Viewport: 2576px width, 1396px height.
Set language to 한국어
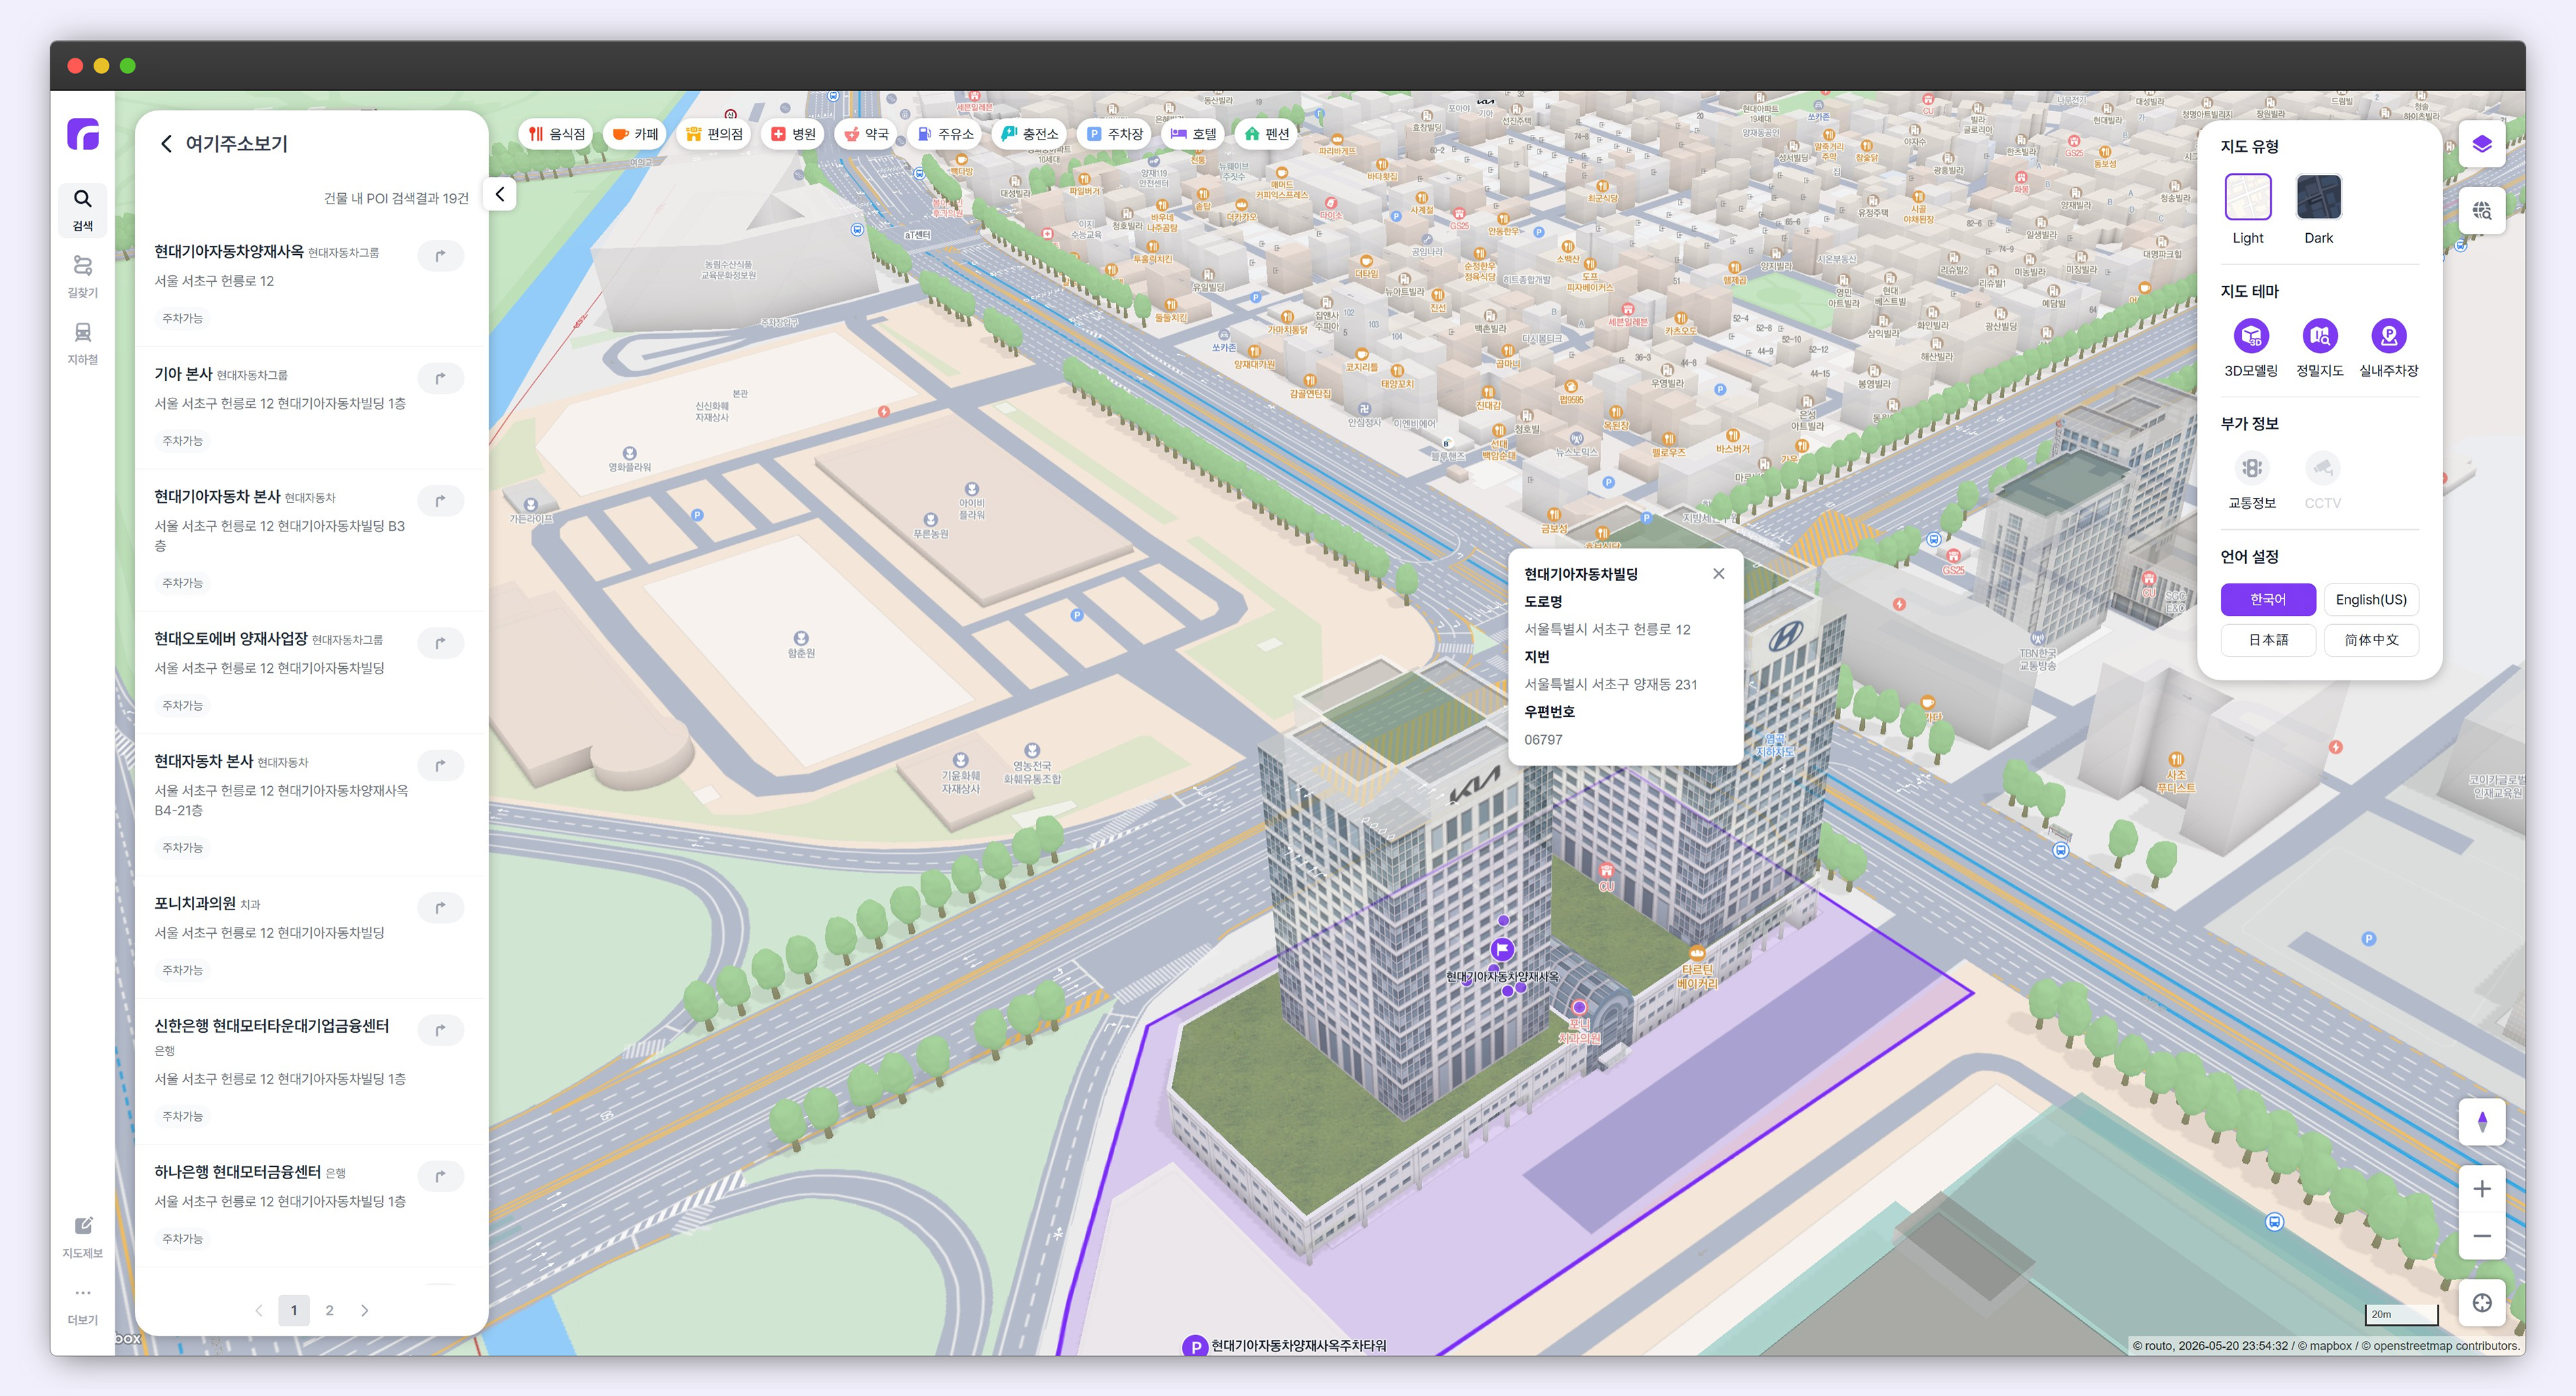click(2268, 600)
